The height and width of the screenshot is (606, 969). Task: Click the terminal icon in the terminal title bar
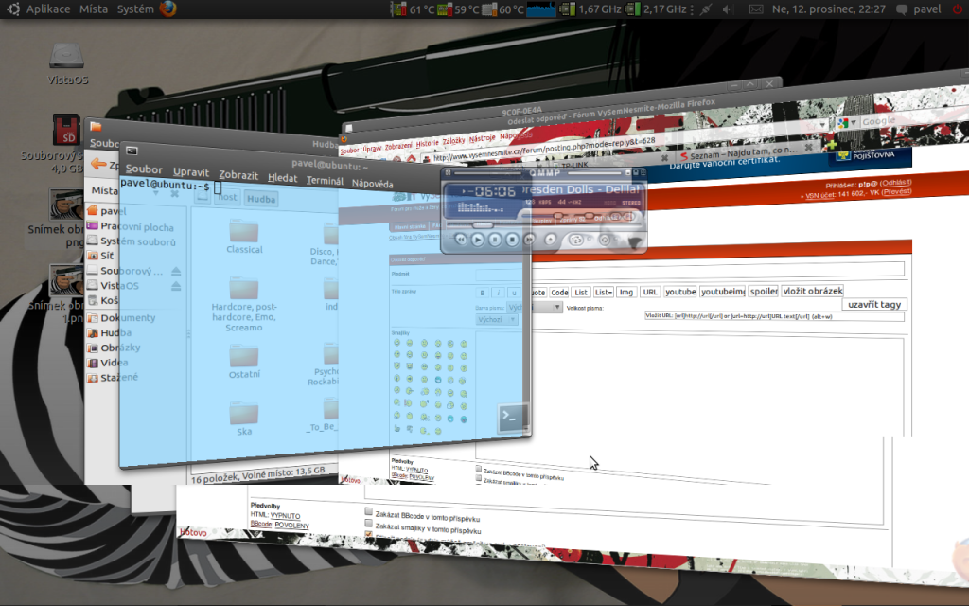click(x=132, y=151)
